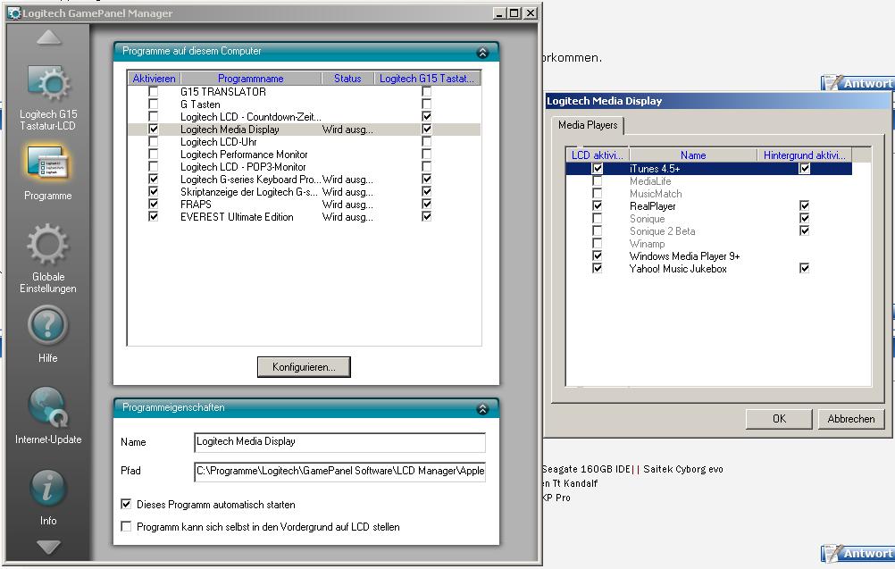Click sidebar scroll-up arrow
This screenshot has width=895, height=569.
tap(48, 38)
